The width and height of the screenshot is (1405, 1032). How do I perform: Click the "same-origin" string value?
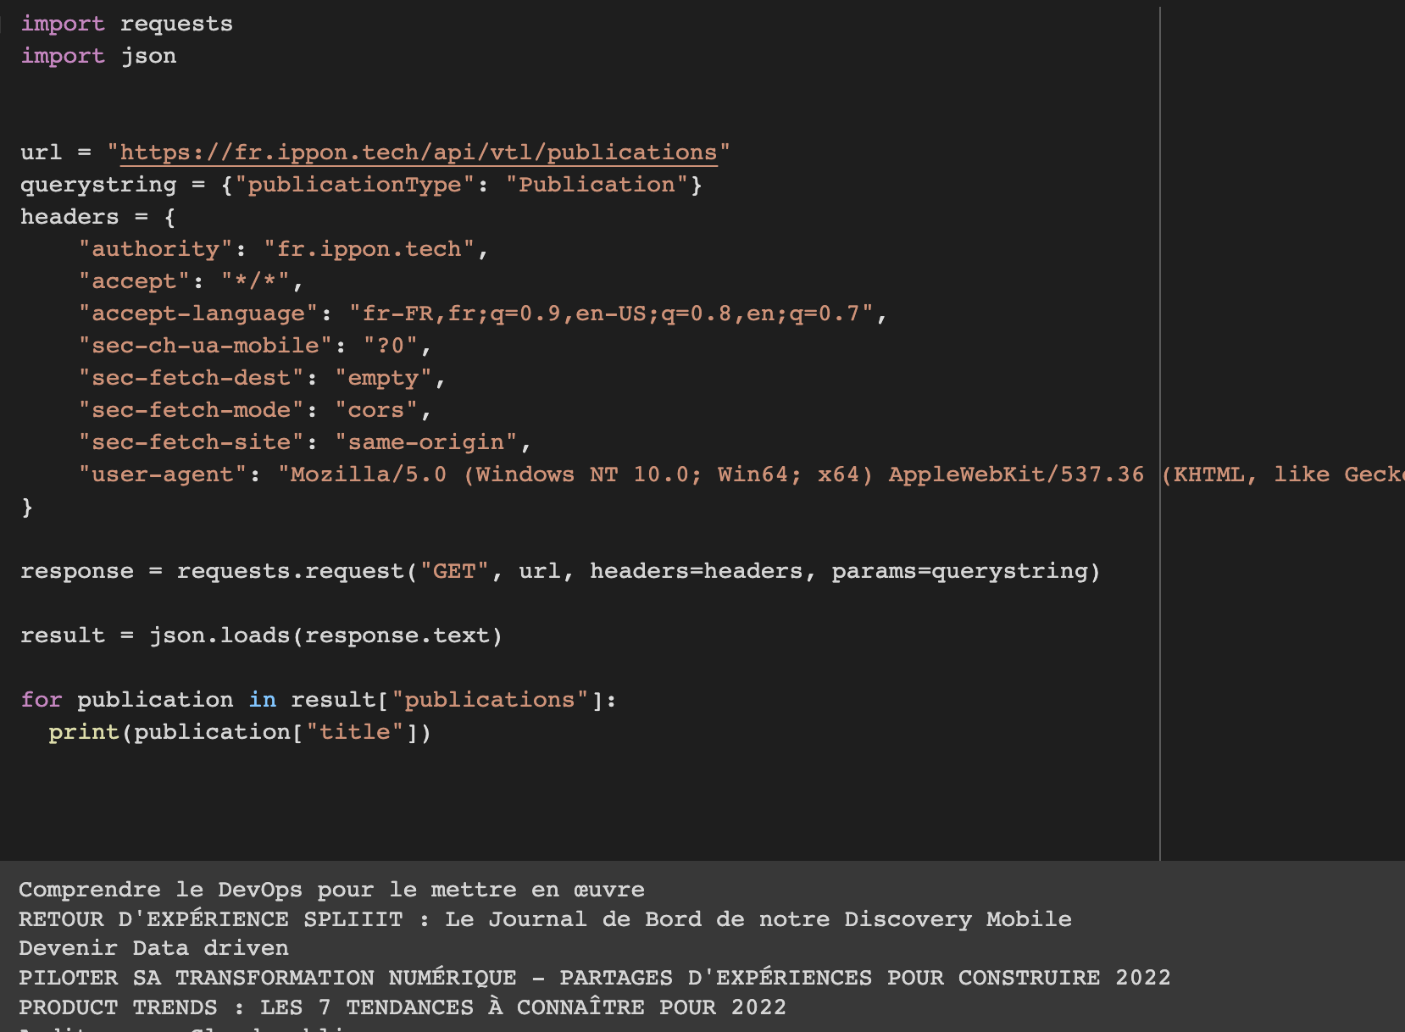(425, 442)
